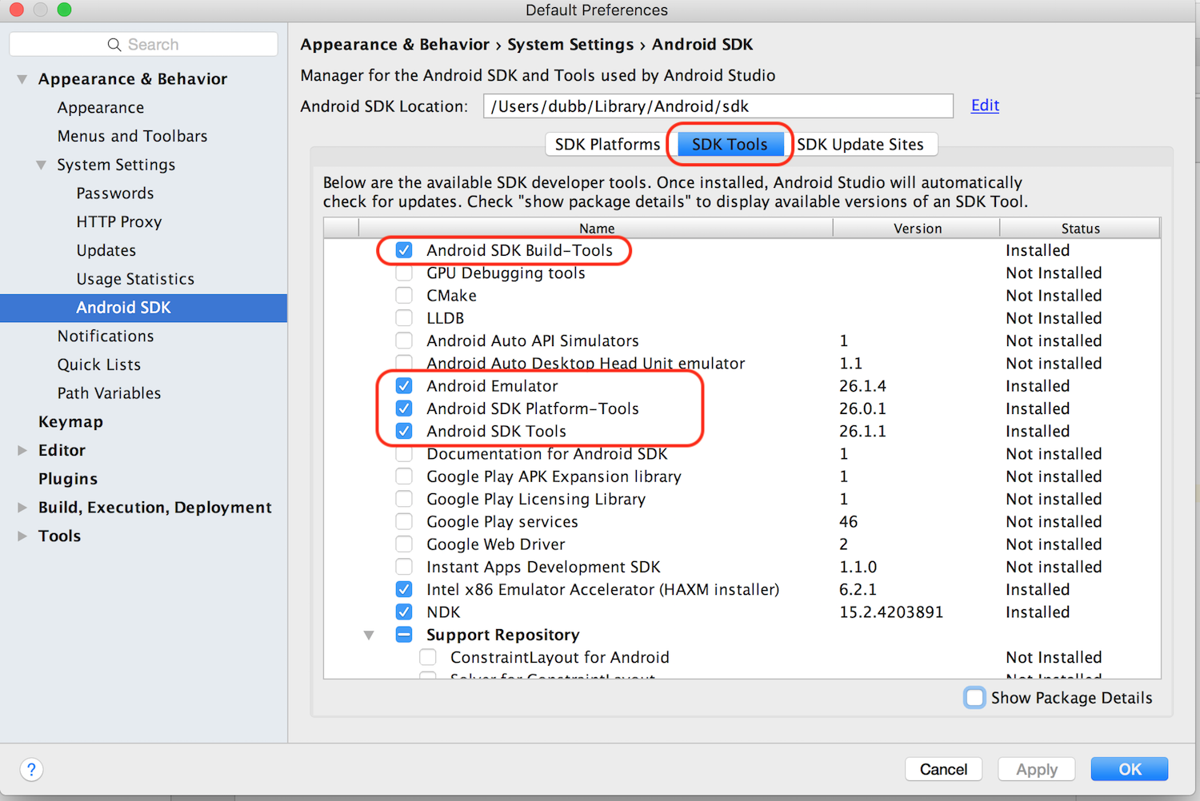Collapse System Settings tree node
This screenshot has width=1200, height=801.
[41, 165]
